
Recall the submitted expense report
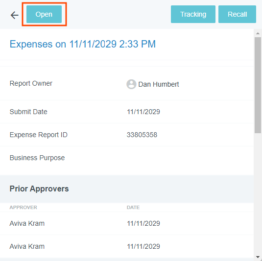237,14
